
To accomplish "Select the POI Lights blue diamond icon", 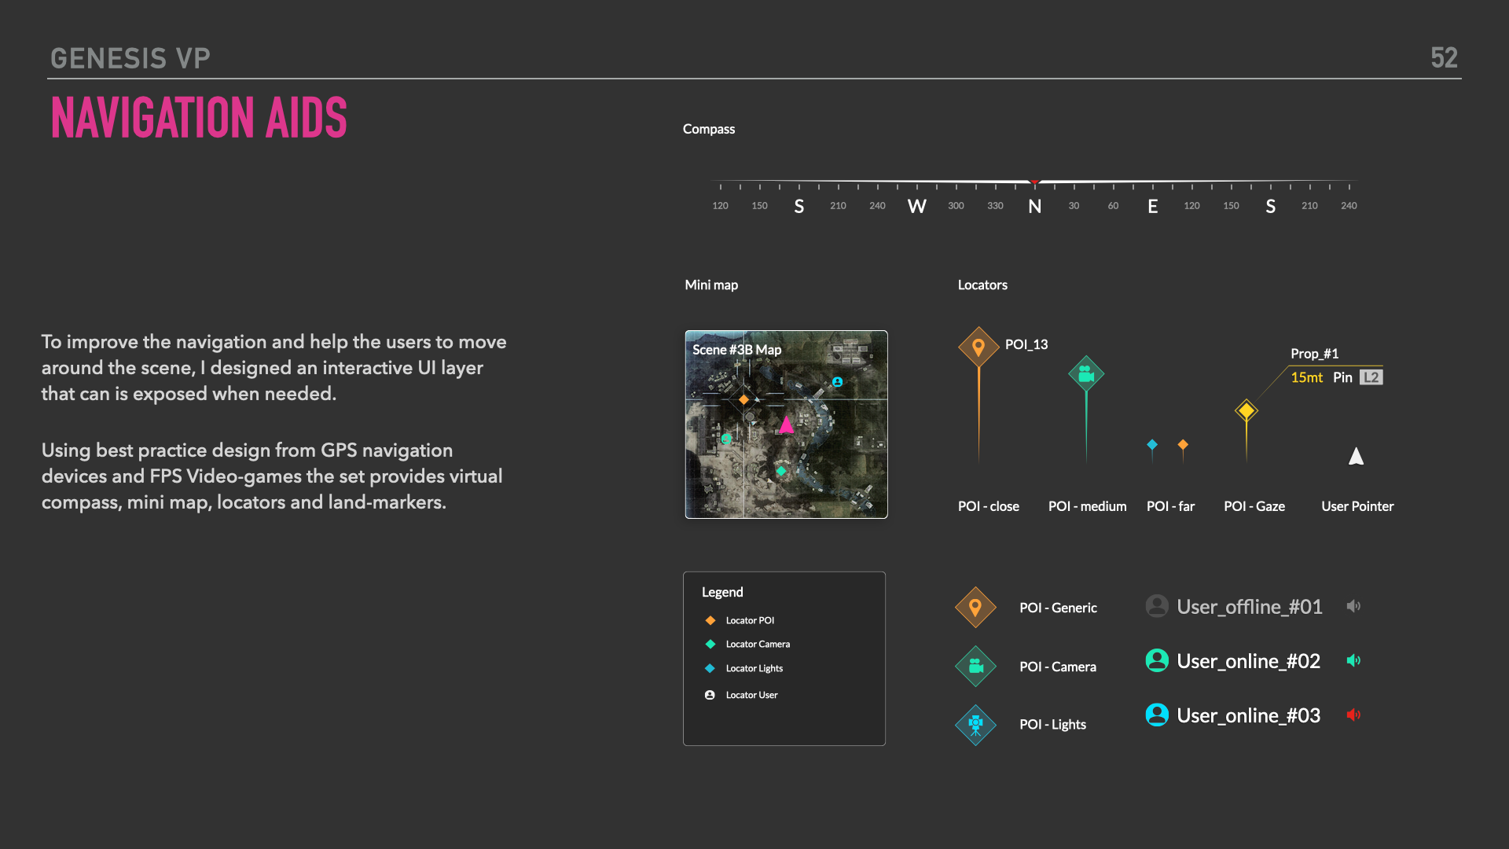I will click(x=975, y=724).
